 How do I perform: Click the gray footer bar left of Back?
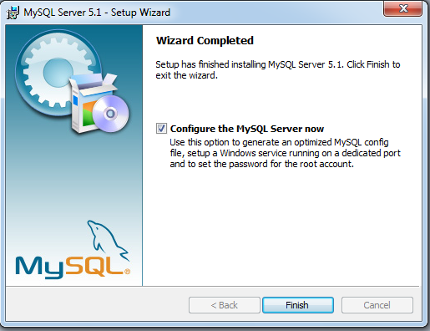point(97,305)
